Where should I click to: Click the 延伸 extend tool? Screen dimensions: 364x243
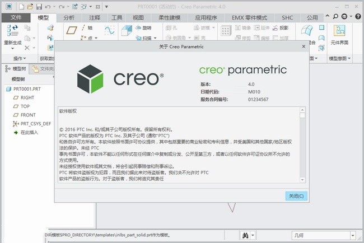262,28
